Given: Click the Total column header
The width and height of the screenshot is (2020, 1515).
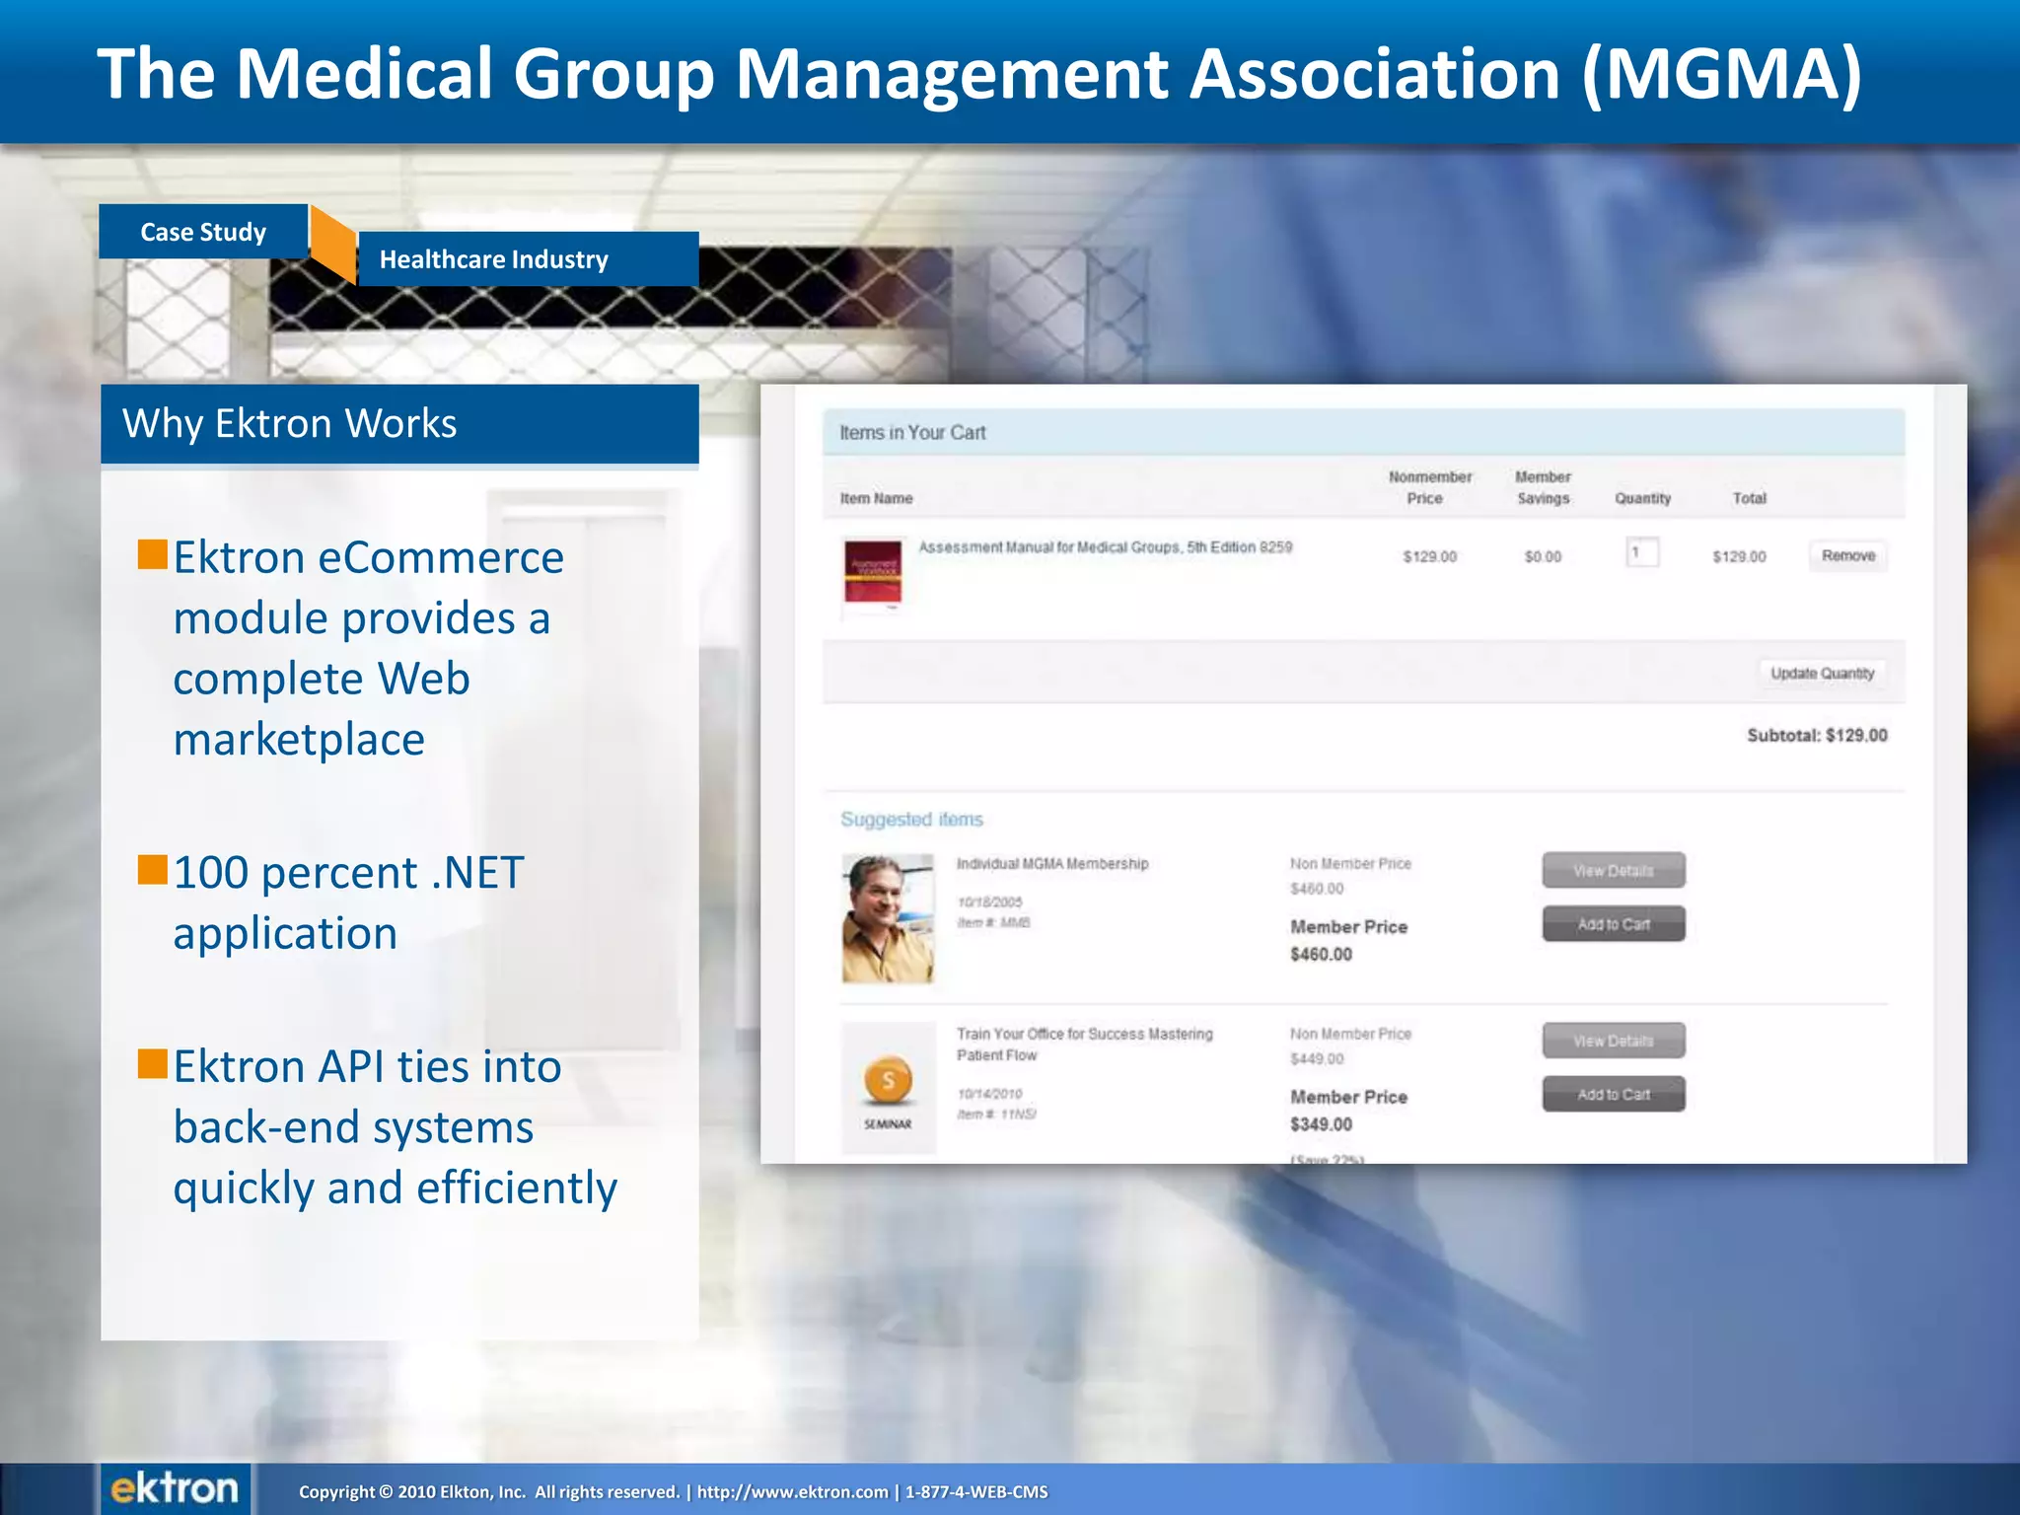Looking at the screenshot, I should coord(1749,498).
